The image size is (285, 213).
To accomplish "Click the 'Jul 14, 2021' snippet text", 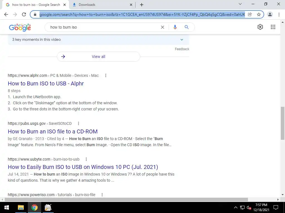I will tap(18, 174).
